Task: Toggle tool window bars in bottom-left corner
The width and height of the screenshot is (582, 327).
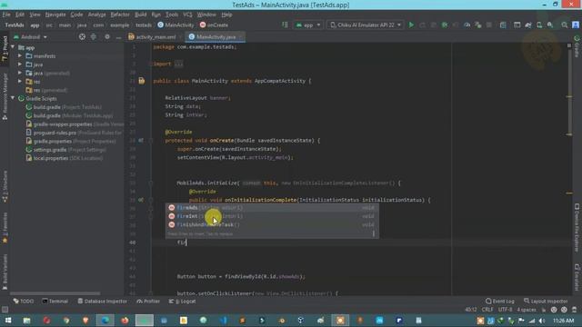Action: pyautogui.click(x=5, y=310)
